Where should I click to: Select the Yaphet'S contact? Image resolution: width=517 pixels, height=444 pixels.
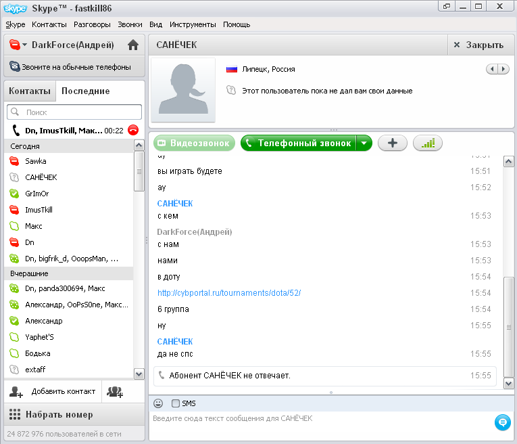tap(69, 336)
